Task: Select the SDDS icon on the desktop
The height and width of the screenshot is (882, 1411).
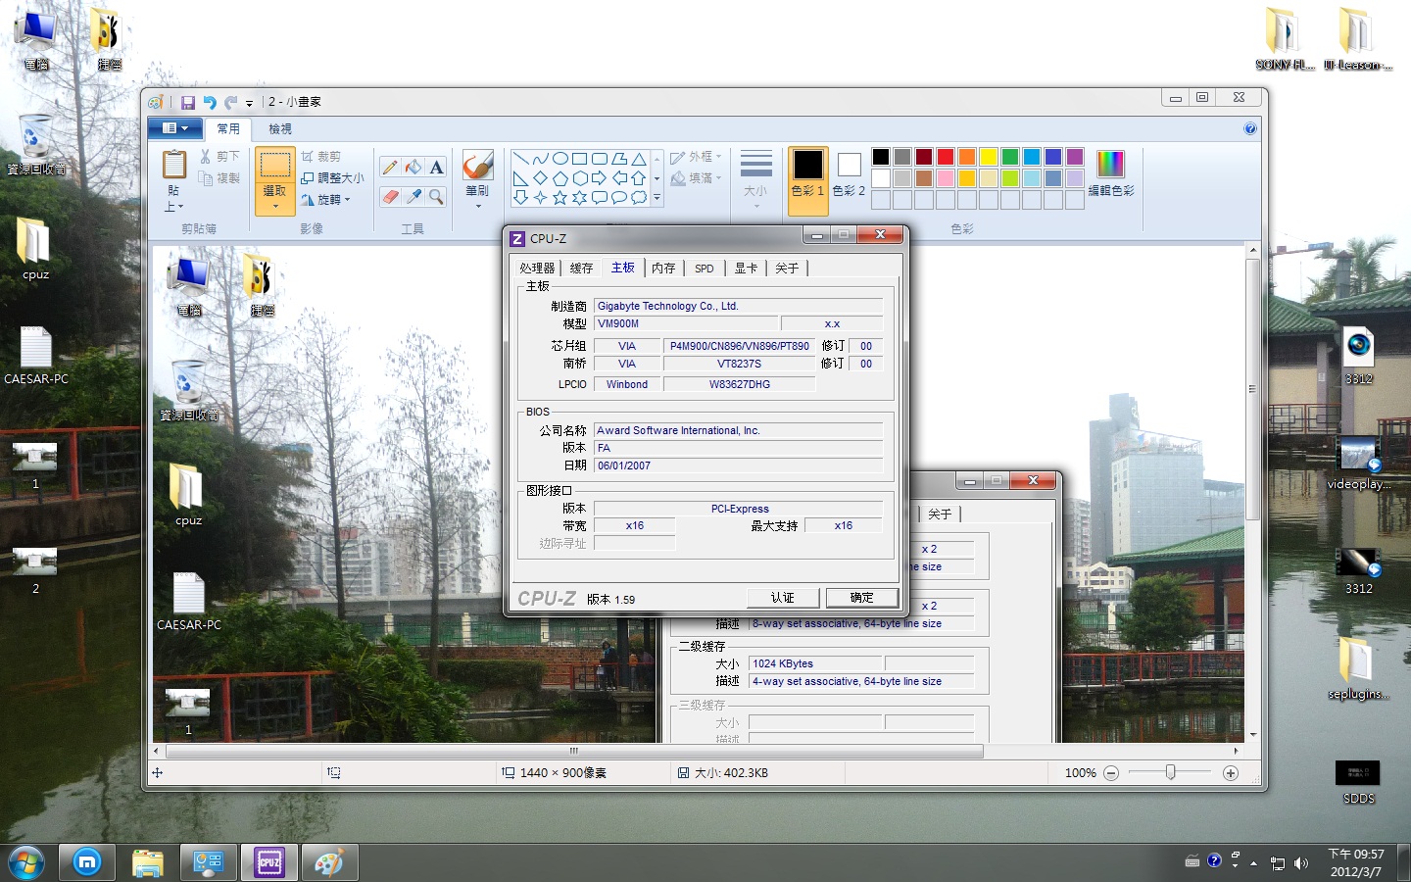Action: (x=1358, y=782)
